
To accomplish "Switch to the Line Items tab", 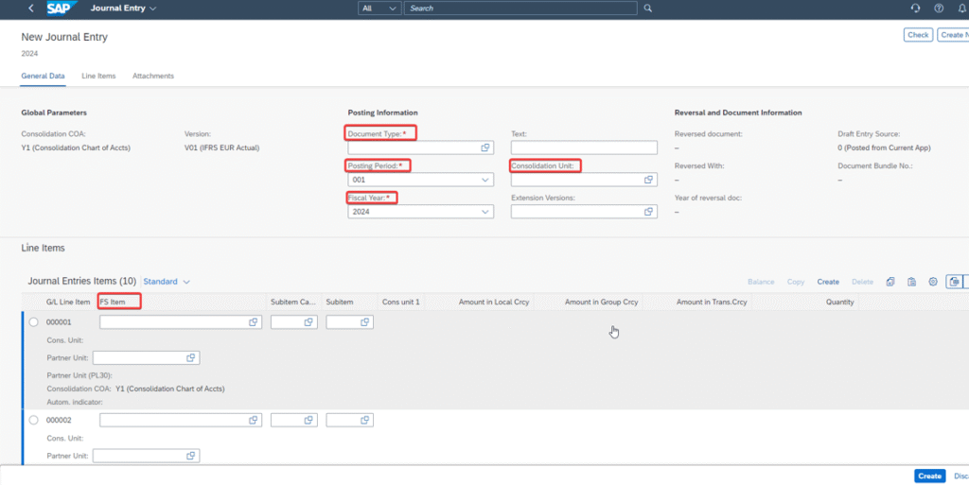I will [x=98, y=76].
